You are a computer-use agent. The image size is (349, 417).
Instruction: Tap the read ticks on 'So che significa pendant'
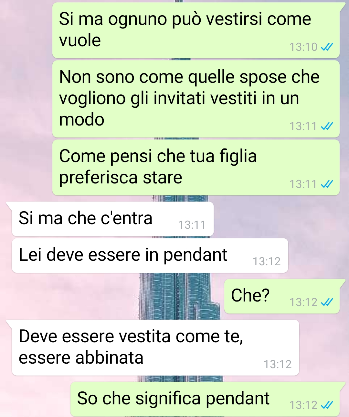[x=327, y=405]
